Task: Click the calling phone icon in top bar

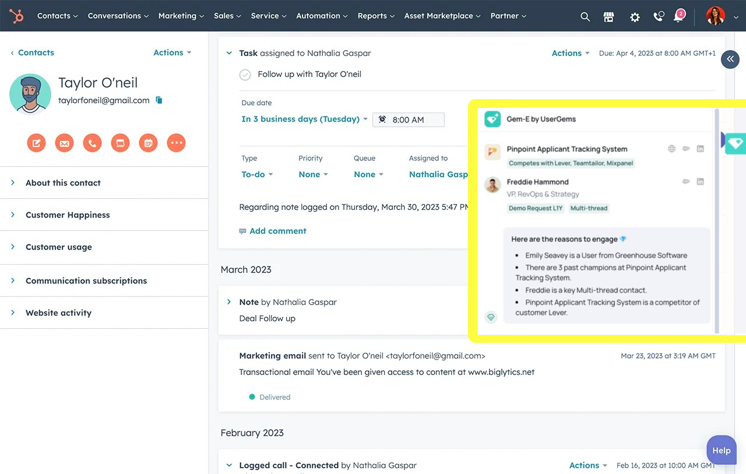Action: pos(659,17)
